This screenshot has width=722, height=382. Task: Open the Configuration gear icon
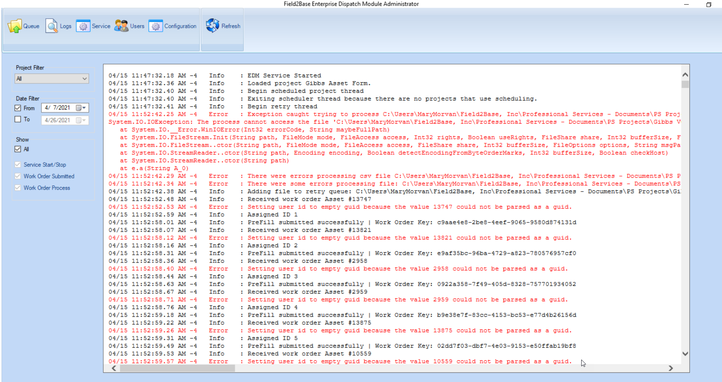click(155, 26)
